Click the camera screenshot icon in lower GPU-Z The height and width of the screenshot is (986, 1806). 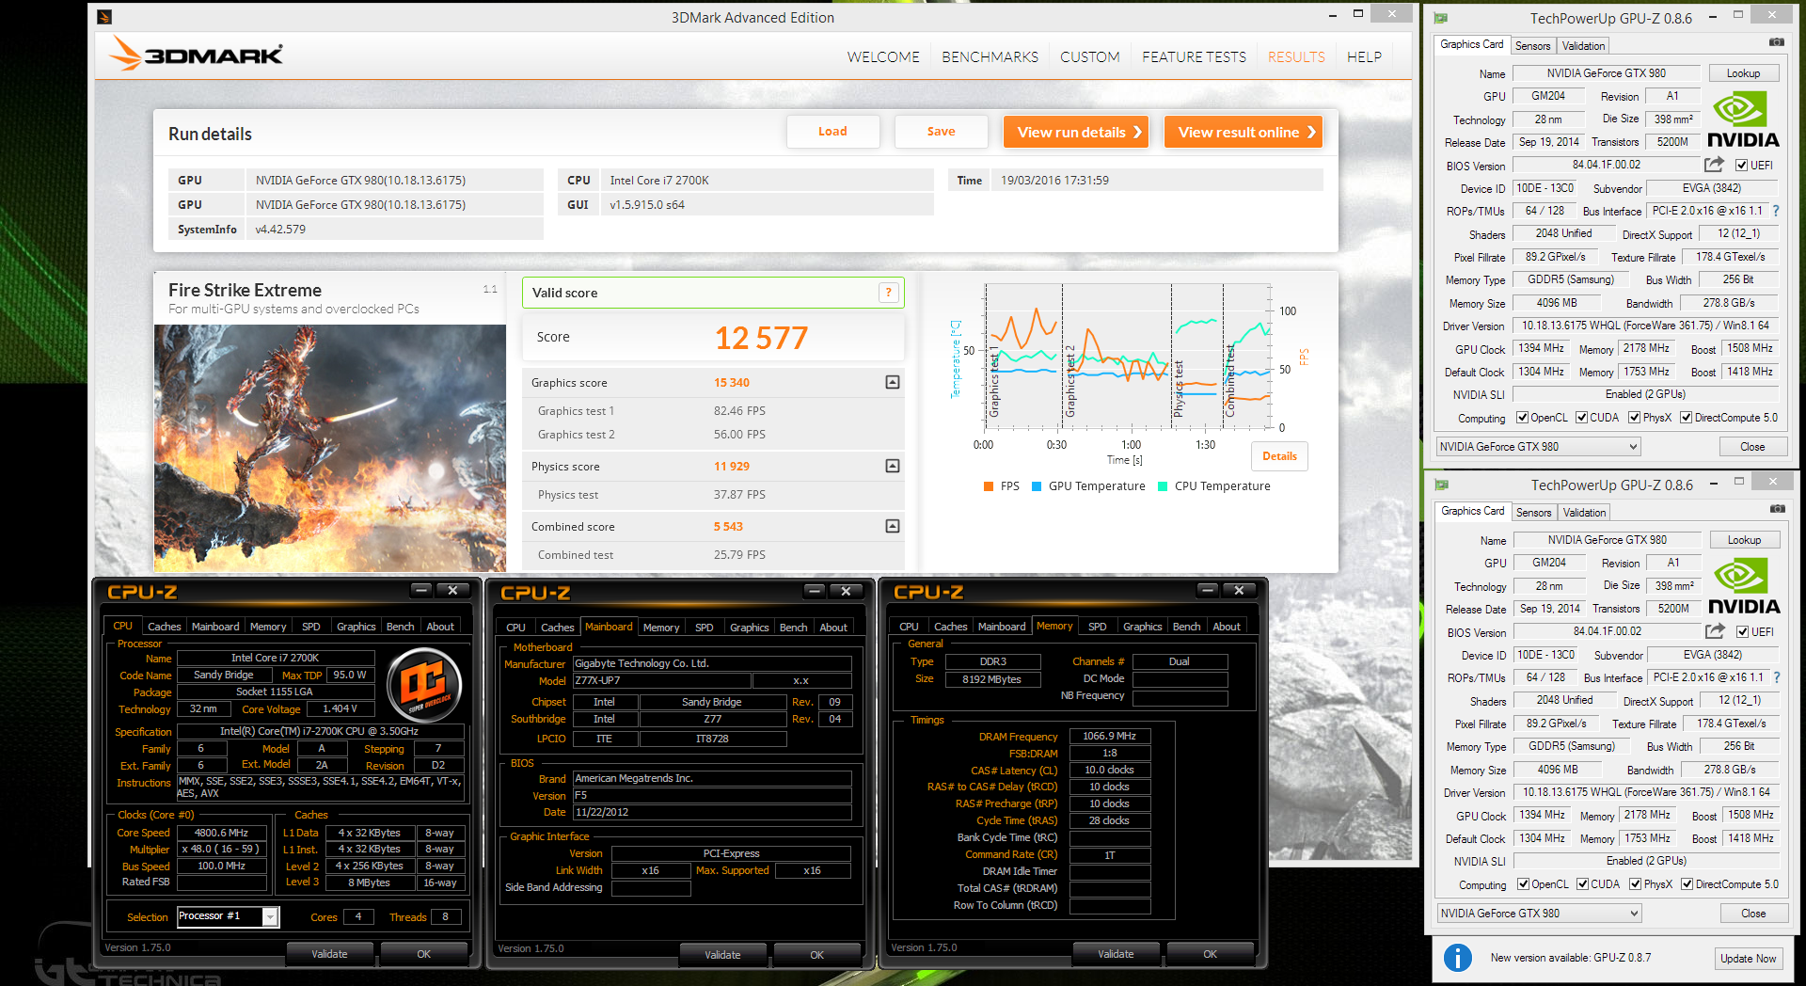point(1777,509)
